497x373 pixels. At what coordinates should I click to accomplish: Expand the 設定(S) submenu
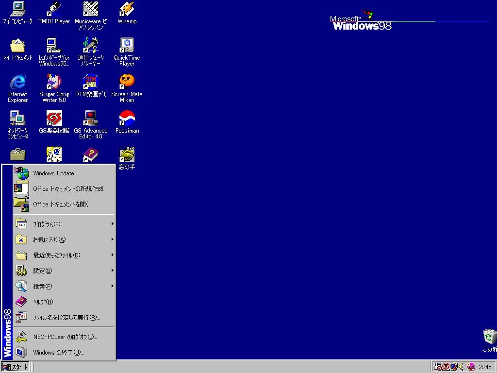(x=64, y=271)
